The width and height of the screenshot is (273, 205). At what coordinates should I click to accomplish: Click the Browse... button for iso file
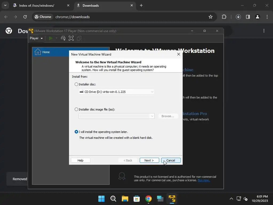(x=168, y=116)
